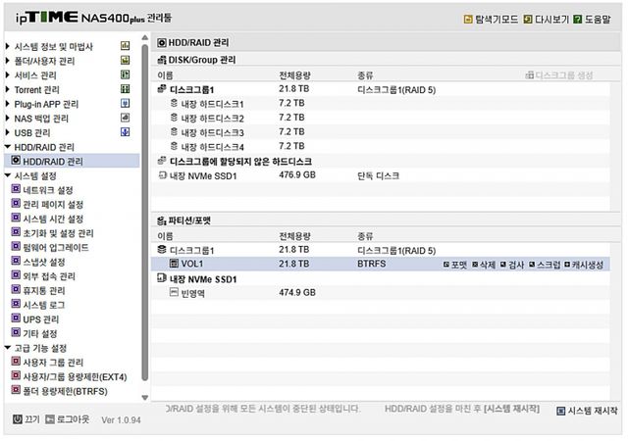The width and height of the screenshot is (628, 441).
Task: Open 펌웨어 업그레이드 menu item
Action: tap(56, 248)
